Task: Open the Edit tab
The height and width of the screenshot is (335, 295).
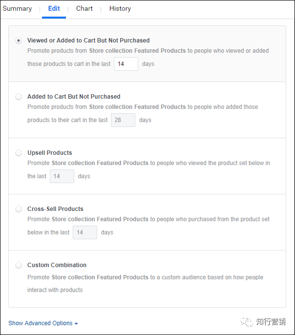Action: [x=54, y=9]
